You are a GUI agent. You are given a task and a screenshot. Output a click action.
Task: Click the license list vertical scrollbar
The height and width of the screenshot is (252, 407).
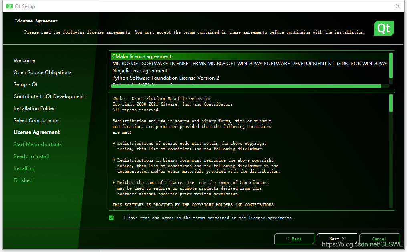pyautogui.click(x=391, y=65)
